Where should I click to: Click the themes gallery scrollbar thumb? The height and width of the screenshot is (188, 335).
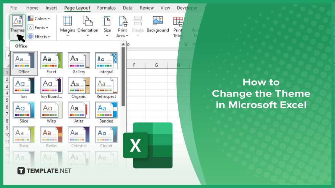click(123, 77)
